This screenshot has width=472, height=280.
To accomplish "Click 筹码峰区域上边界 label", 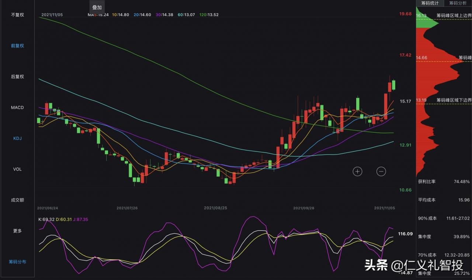I will 454,15.
